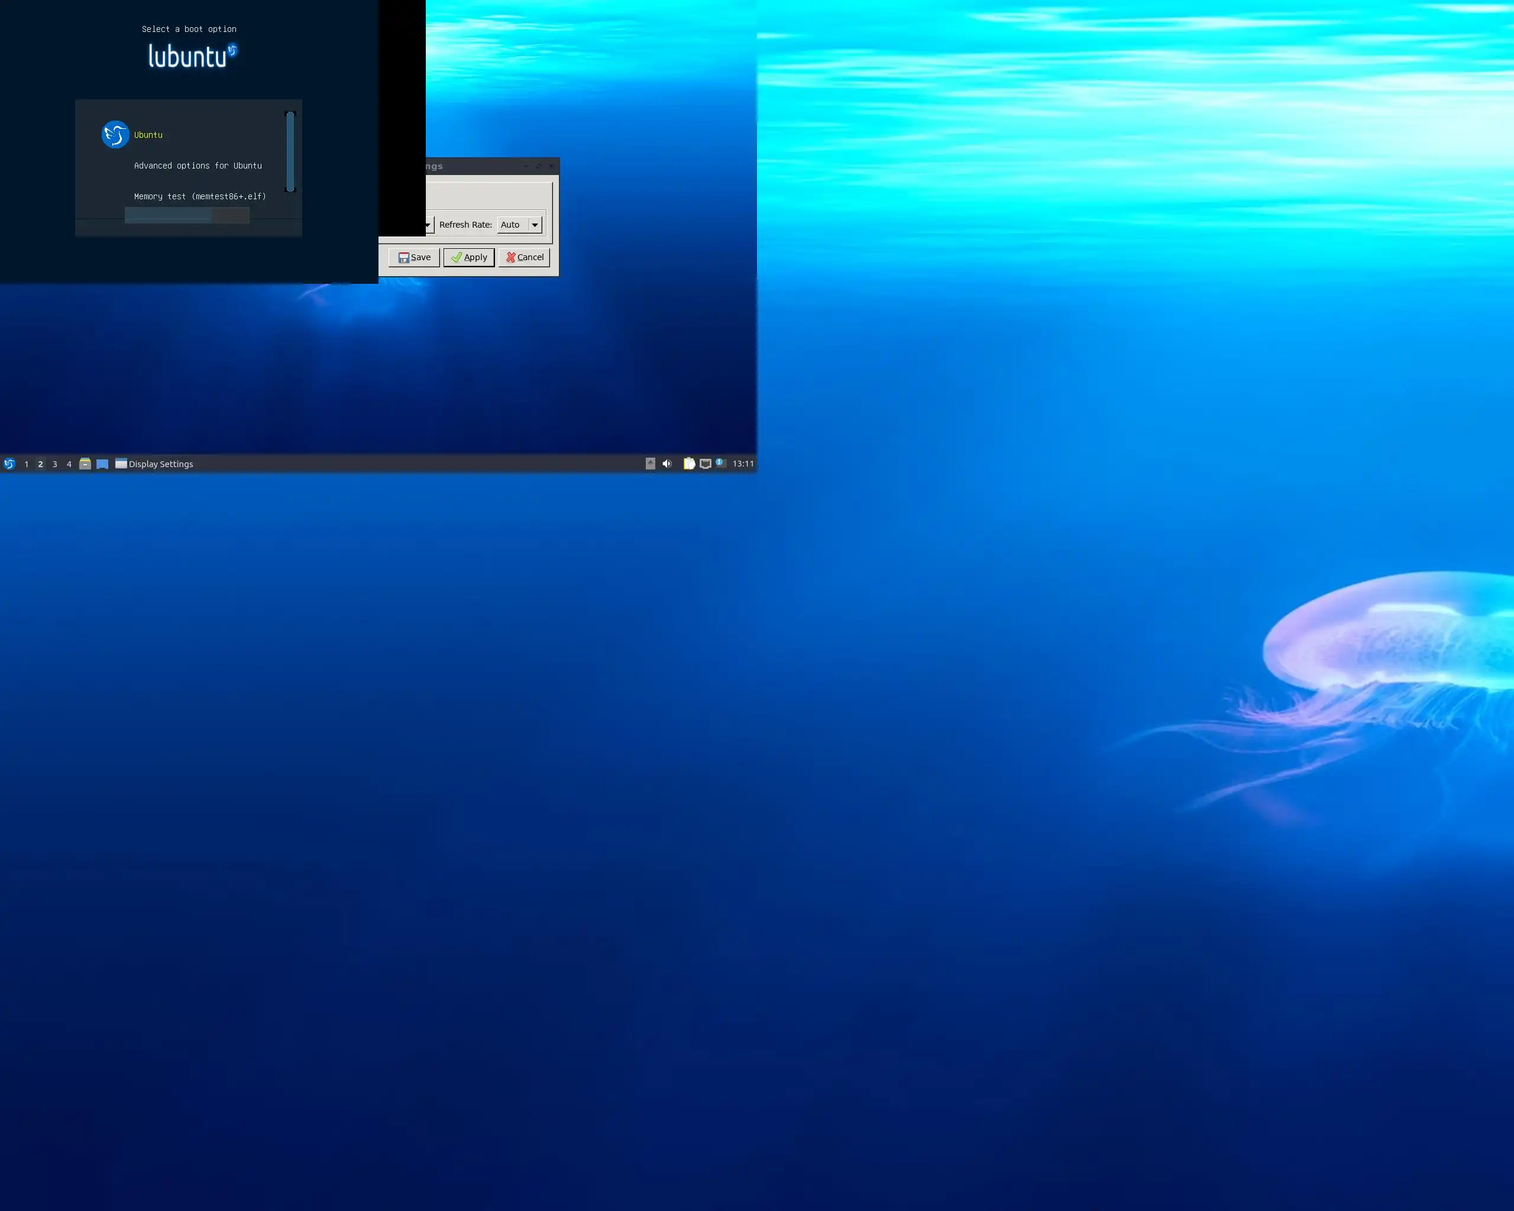Open the partially hidden resolution dropdown arrow

(x=429, y=225)
